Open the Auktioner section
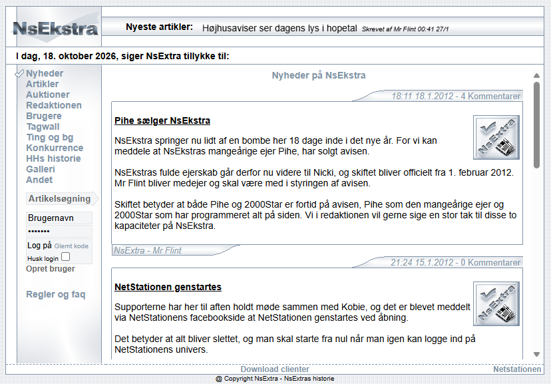This screenshot has height=384, width=551. (x=48, y=95)
